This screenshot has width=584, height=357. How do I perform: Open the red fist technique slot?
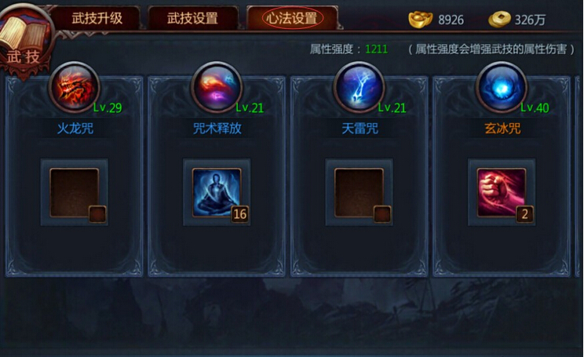(x=502, y=192)
